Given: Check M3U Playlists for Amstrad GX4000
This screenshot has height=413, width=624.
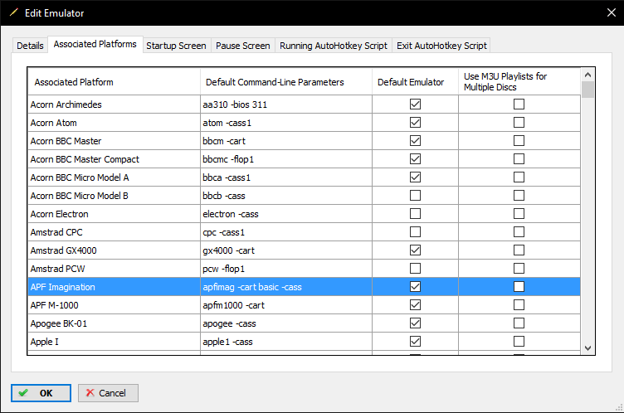Looking at the screenshot, I should 519,250.
